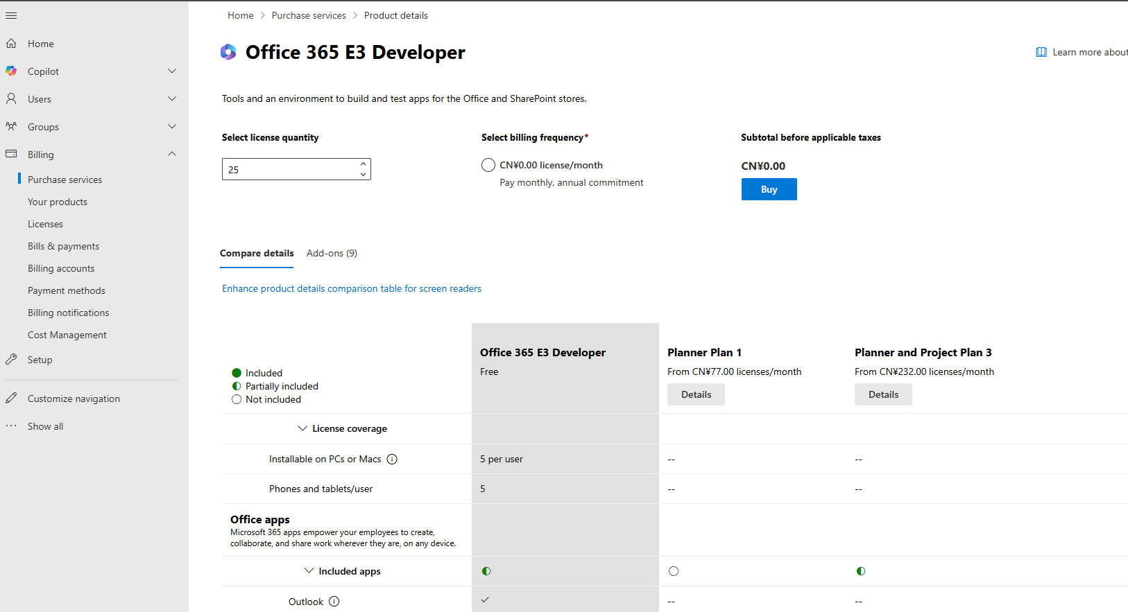This screenshot has height=612, width=1128.
Task: Click the Setup wrench icon
Action: pos(11,360)
